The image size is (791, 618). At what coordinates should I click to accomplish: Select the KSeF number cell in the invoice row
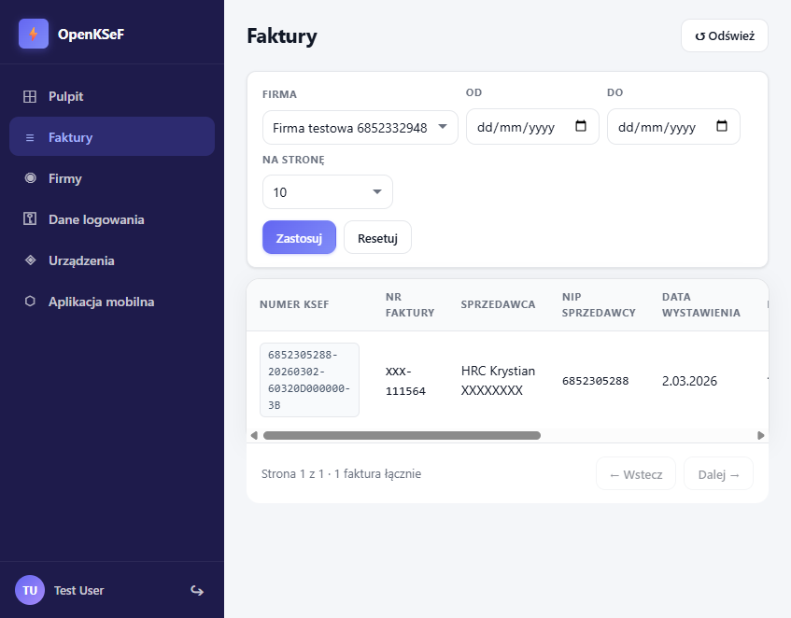tap(309, 380)
